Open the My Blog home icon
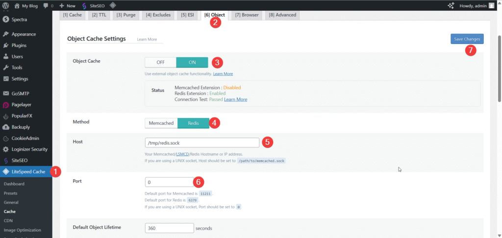Image resolution: width=502 pixels, height=238 pixels. click(17, 5)
